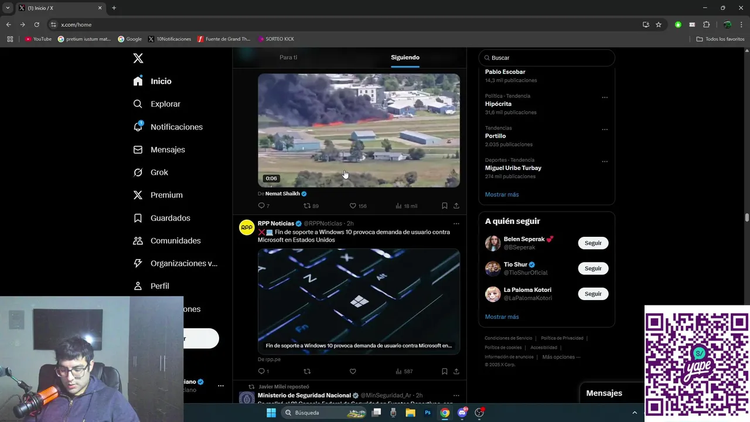The width and height of the screenshot is (750, 422).
Task: Open Premium in the sidebar
Action: click(158, 195)
